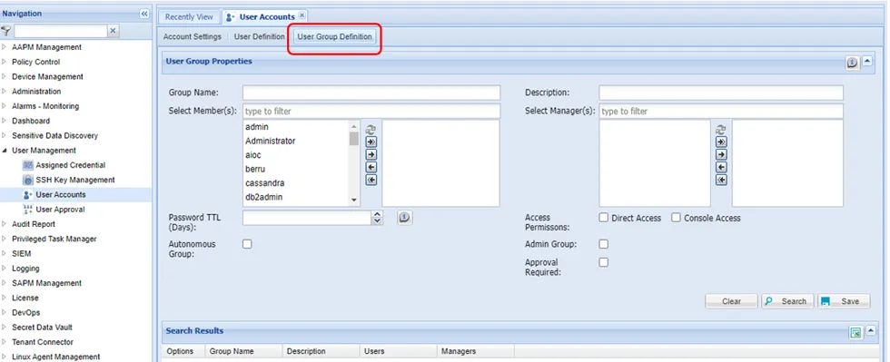The width and height of the screenshot is (890, 362).
Task: Collapse the User Group Properties panel
Action: click(867, 62)
